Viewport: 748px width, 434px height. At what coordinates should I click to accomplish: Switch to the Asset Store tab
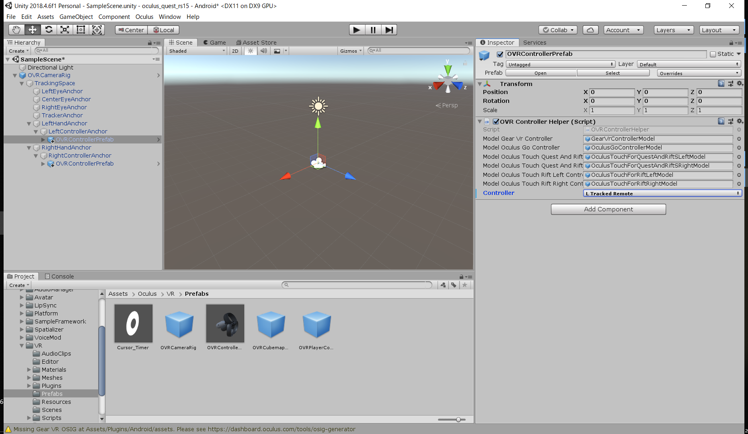[x=257, y=43]
